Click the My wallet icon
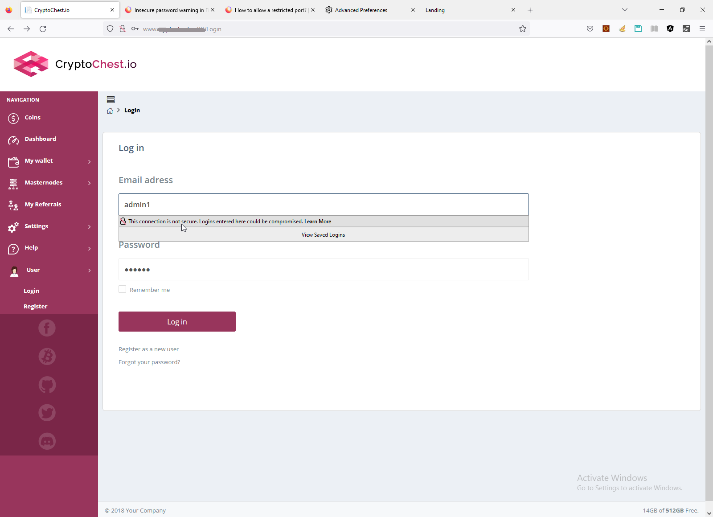 coord(13,161)
